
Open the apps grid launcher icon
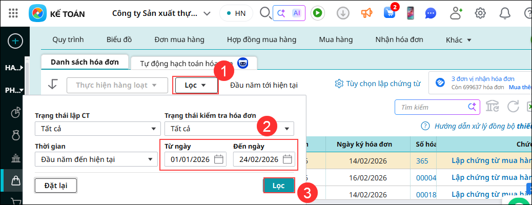pos(14,13)
